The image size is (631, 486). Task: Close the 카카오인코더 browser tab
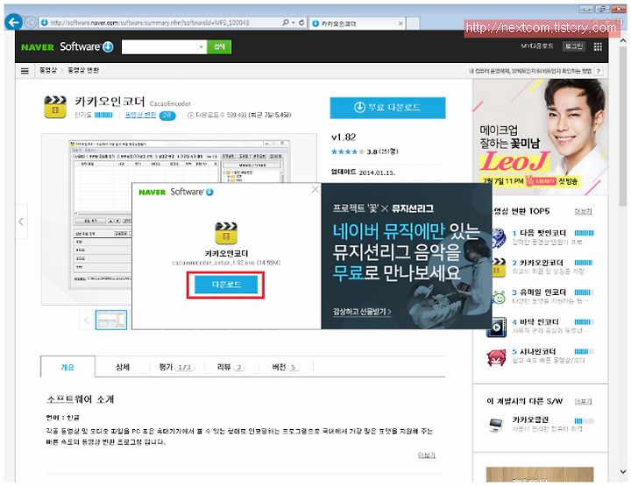click(401, 24)
